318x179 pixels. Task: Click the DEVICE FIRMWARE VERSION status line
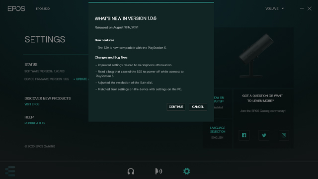[47, 79]
